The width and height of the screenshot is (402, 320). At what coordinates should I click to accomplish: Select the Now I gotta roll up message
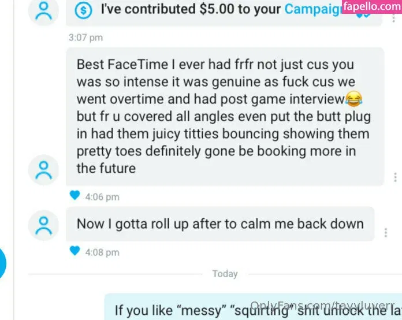tap(220, 224)
